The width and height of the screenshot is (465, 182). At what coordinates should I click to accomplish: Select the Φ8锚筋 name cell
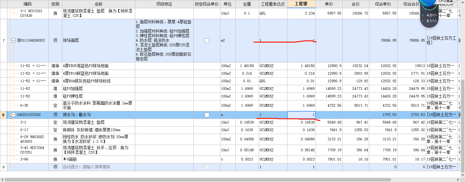point(99,160)
